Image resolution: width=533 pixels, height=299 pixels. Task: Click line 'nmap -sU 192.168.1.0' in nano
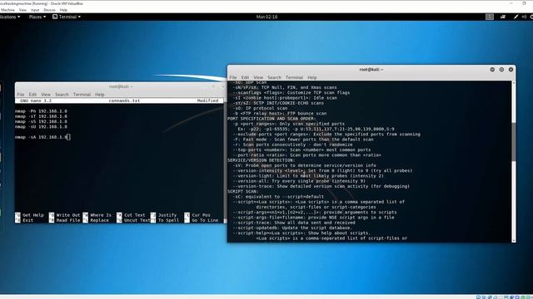point(41,127)
